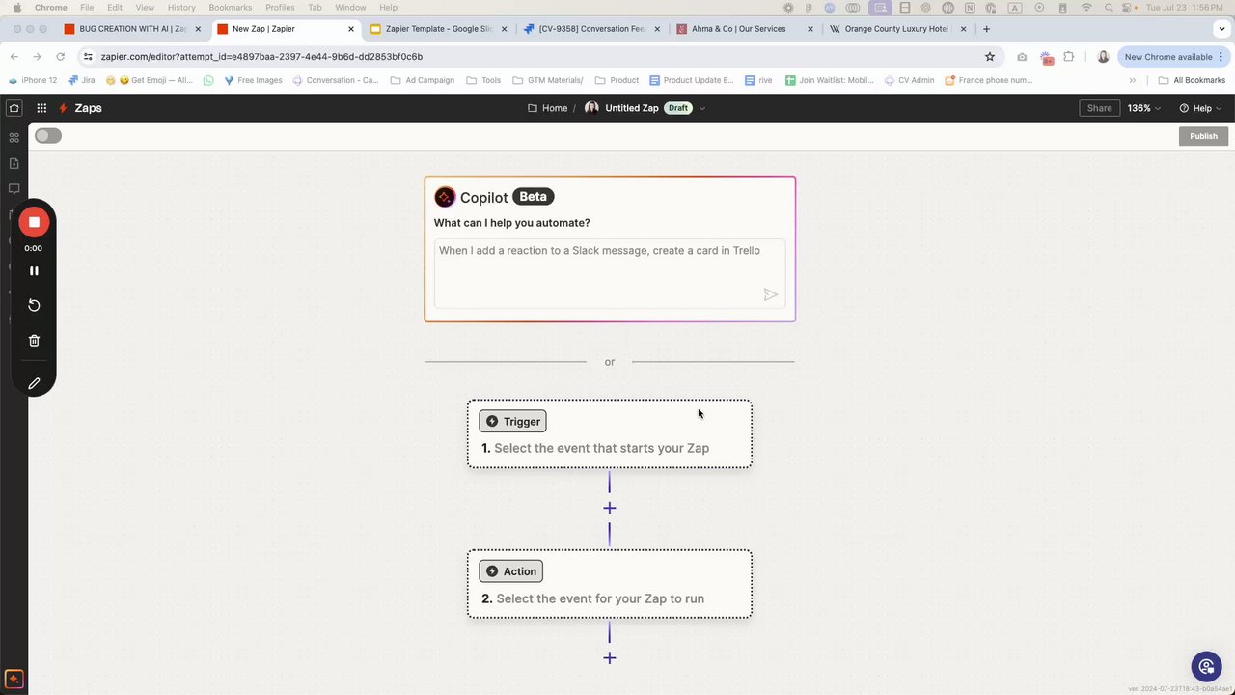Image resolution: width=1235 pixels, height=695 pixels.
Task: Open a new browser tab
Action: point(986,29)
